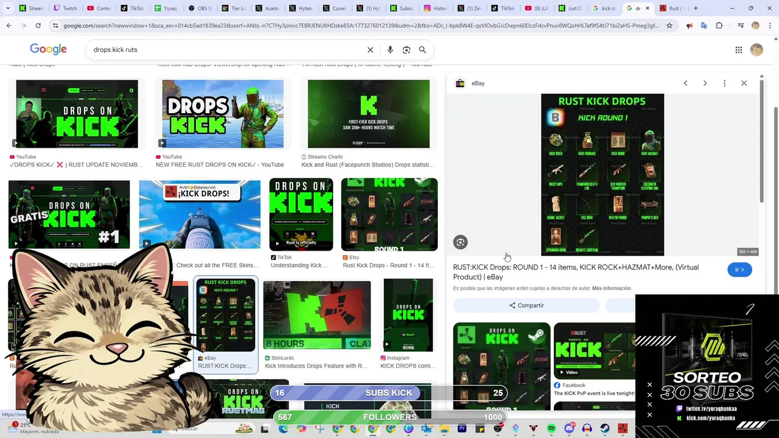Open related Drops on Kick Steam image
Viewport: 779px width, 438px height.
[502, 366]
